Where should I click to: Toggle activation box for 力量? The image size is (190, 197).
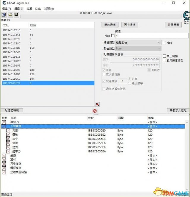click(x=8, y=131)
